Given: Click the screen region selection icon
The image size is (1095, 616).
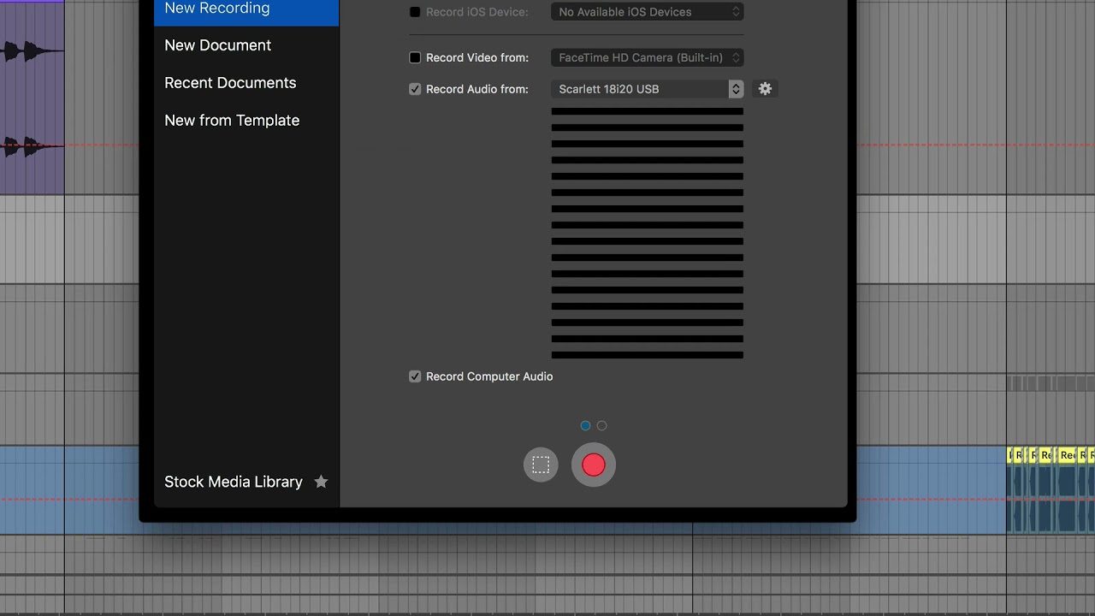Looking at the screenshot, I should coord(541,465).
